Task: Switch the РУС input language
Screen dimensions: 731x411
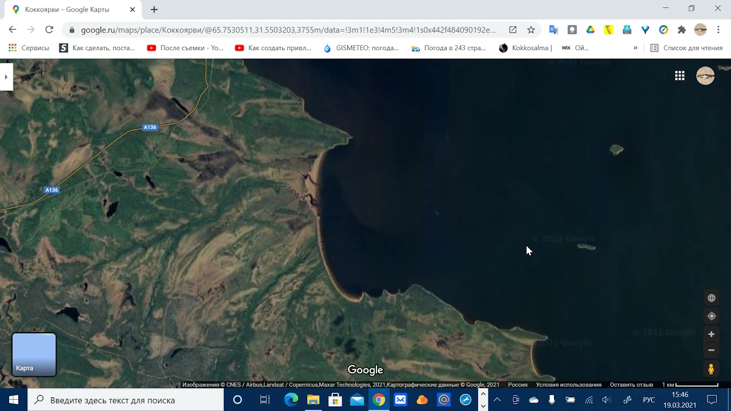Action: pyautogui.click(x=649, y=400)
